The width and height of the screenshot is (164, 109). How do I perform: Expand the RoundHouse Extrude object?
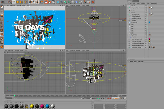(x=129, y=45)
